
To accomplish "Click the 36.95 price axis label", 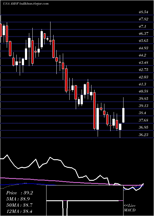I will 144,127.
